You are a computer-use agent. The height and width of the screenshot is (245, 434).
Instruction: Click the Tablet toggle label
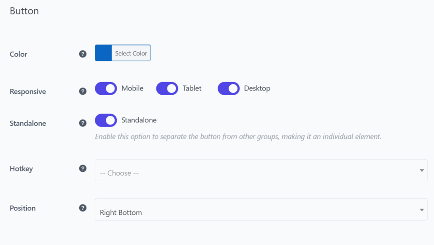coord(192,88)
